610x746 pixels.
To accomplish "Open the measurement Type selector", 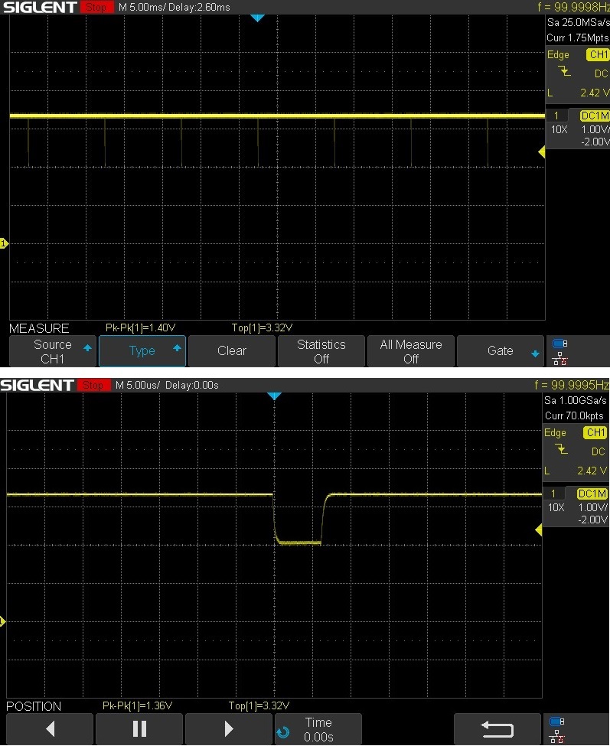I will [142, 351].
